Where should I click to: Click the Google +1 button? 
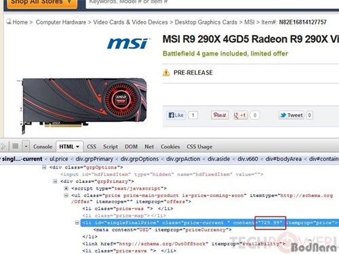[241, 115]
